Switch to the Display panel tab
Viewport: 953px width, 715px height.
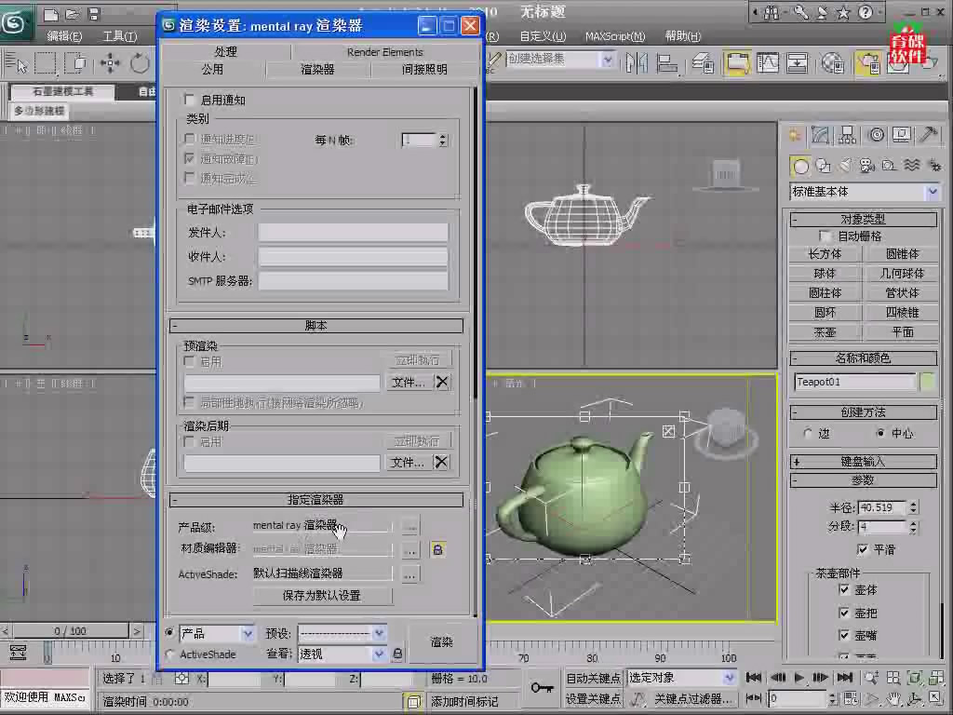[901, 135]
